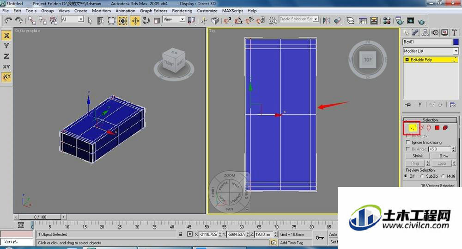
Task: Open the Rendered Frame Window icon
Action: 410,20
